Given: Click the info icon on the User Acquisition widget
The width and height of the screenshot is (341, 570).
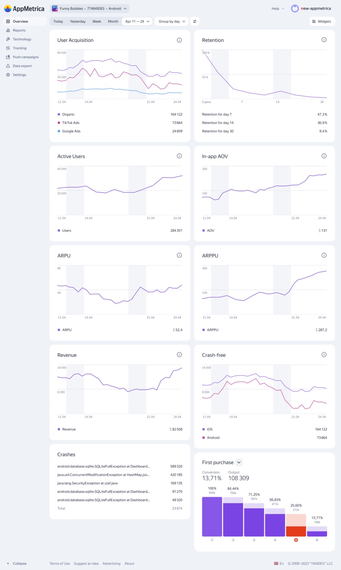Looking at the screenshot, I should coord(179,40).
